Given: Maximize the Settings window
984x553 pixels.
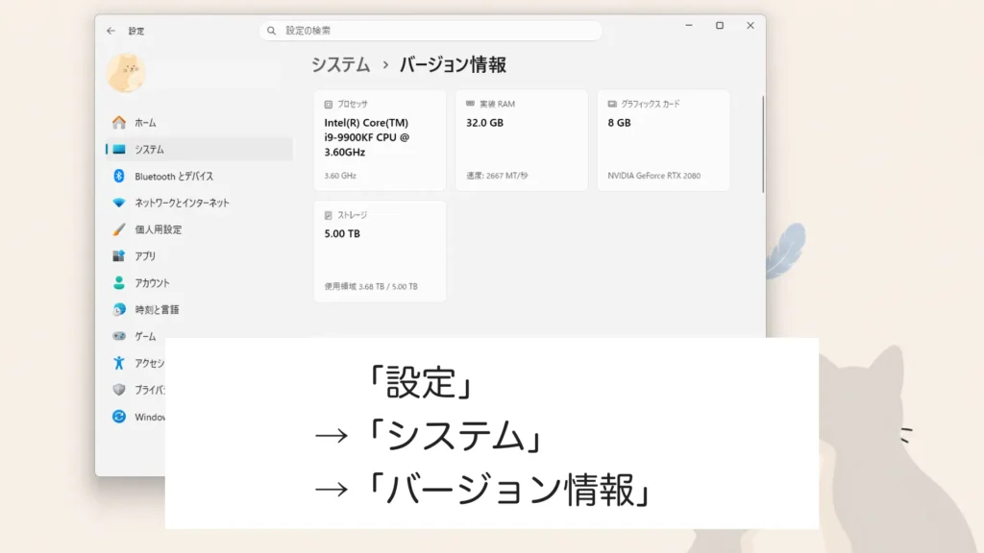Looking at the screenshot, I should 720,26.
